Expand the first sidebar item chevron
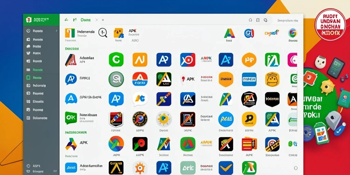 pos(56,31)
